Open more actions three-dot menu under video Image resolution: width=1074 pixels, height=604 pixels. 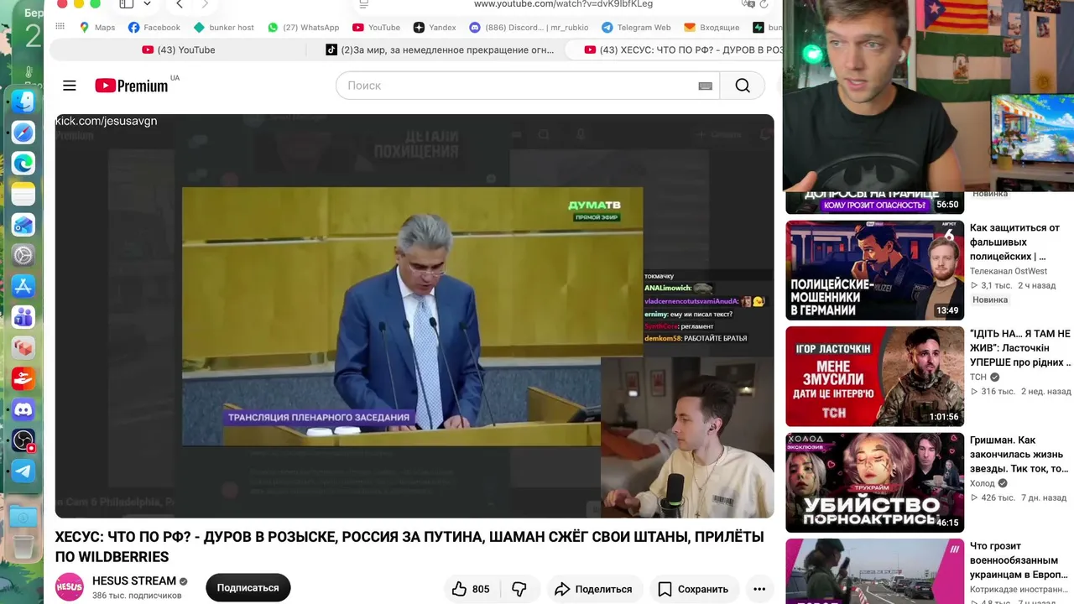[x=759, y=589]
